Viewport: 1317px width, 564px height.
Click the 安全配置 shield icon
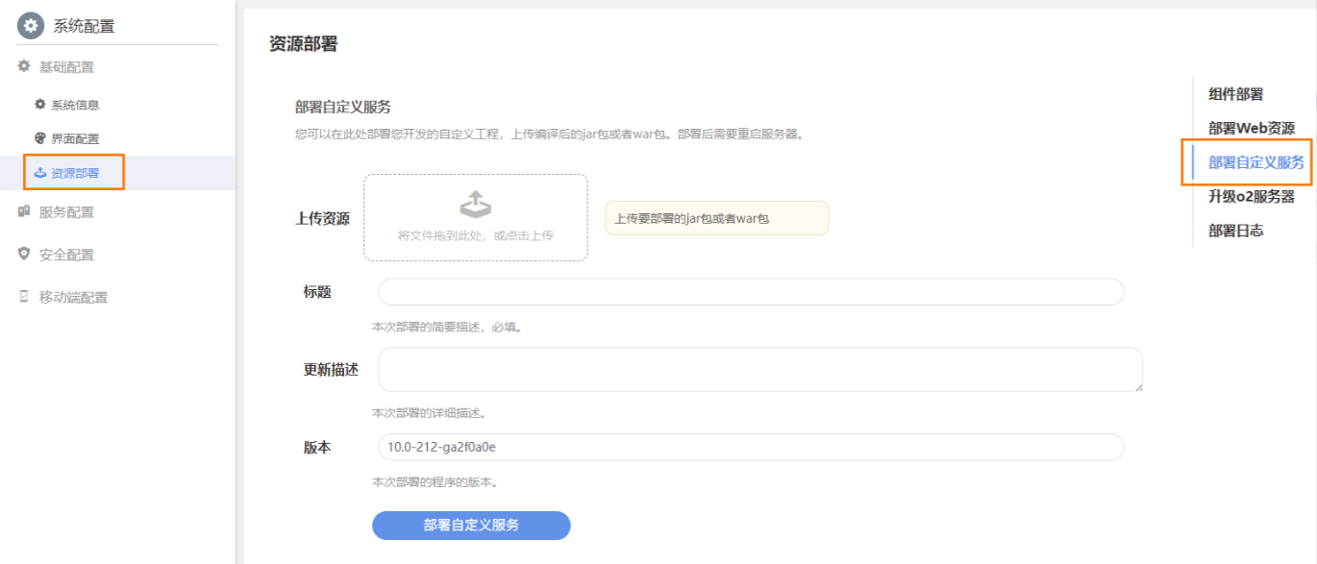pyautogui.click(x=24, y=255)
